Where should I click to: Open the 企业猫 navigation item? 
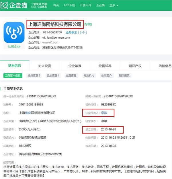pyautogui.click(x=100, y=5)
